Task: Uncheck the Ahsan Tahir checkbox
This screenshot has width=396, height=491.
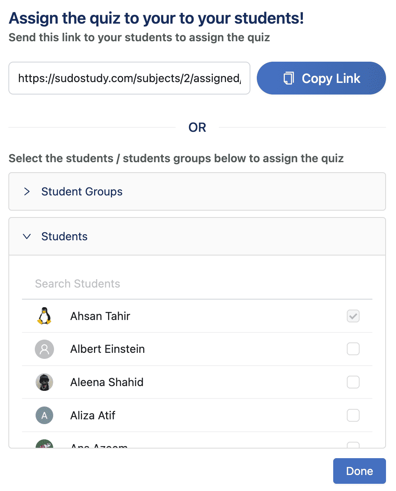Action: (353, 316)
